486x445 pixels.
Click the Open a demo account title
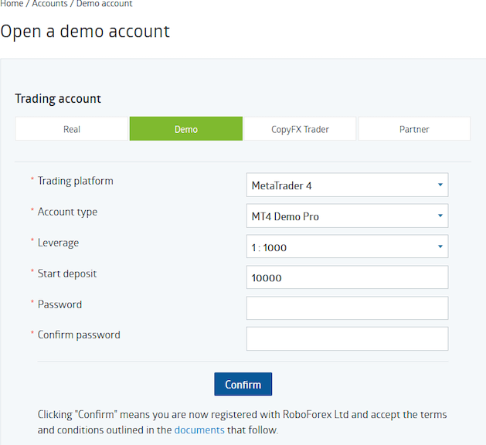[x=85, y=32]
